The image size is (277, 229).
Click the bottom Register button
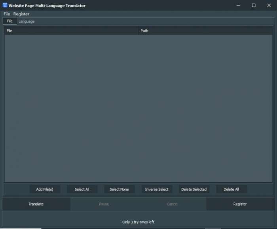point(240,204)
